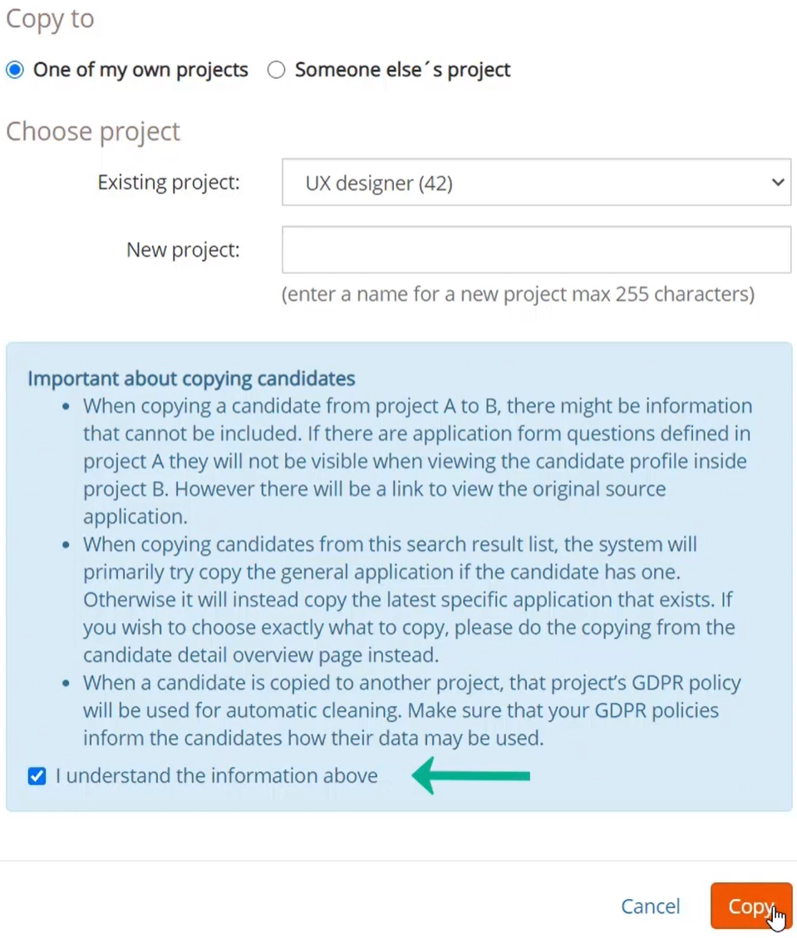Select the 'One of my own projects' radio button
Image resolution: width=797 pixels, height=938 pixels.
click(x=15, y=70)
